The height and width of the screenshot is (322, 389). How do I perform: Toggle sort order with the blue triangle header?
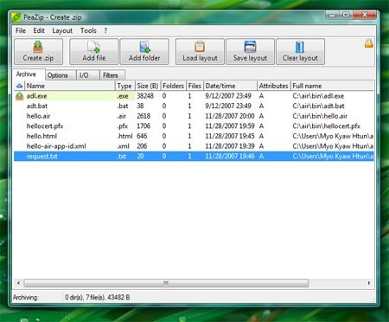coord(19,86)
